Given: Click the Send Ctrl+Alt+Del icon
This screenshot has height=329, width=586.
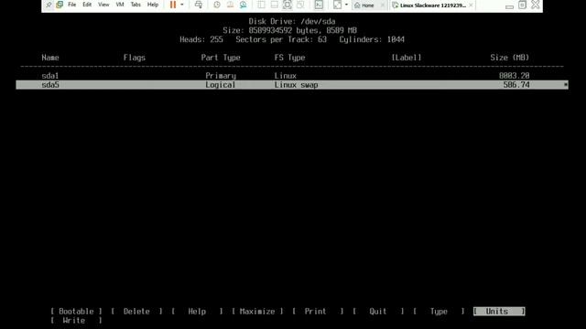Looking at the screenshot, I should click(199, 5).
